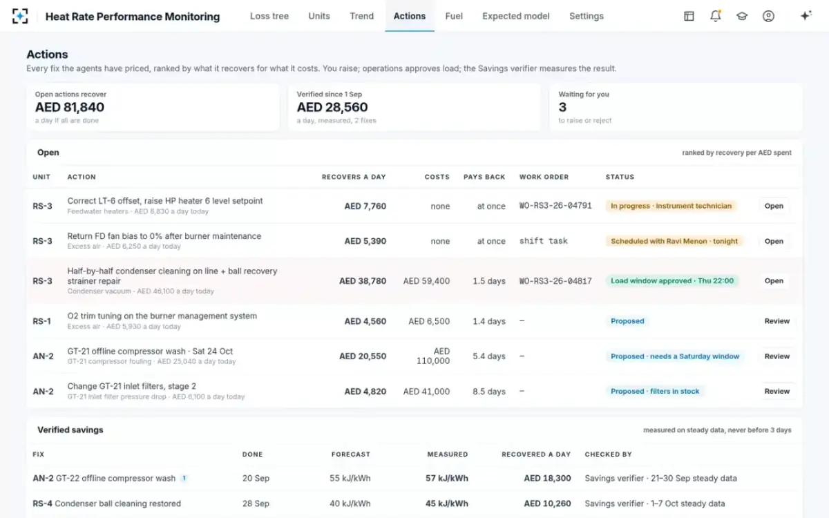Click the Scheduled with Ravi Menon status
Image resolution: width=829 pixels, height=518 pixels.
coord(674,241)
